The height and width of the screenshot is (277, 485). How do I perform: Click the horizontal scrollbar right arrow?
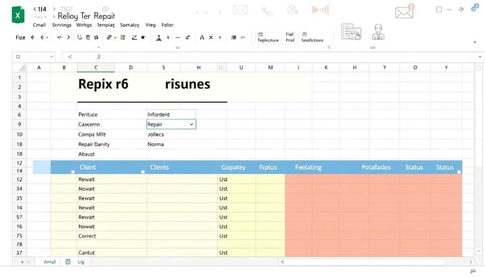471,262
